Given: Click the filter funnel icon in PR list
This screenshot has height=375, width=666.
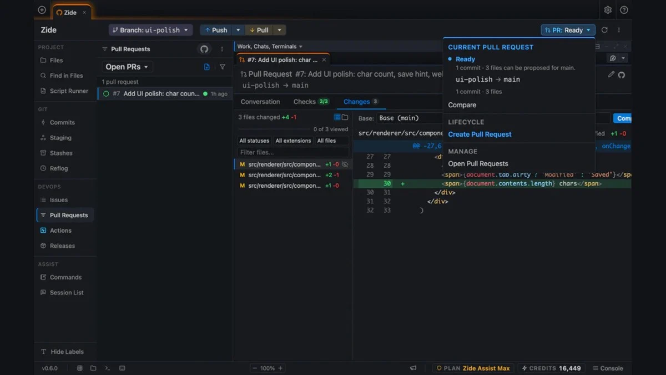Looking at the screenshot, I should tap(223, 67).
